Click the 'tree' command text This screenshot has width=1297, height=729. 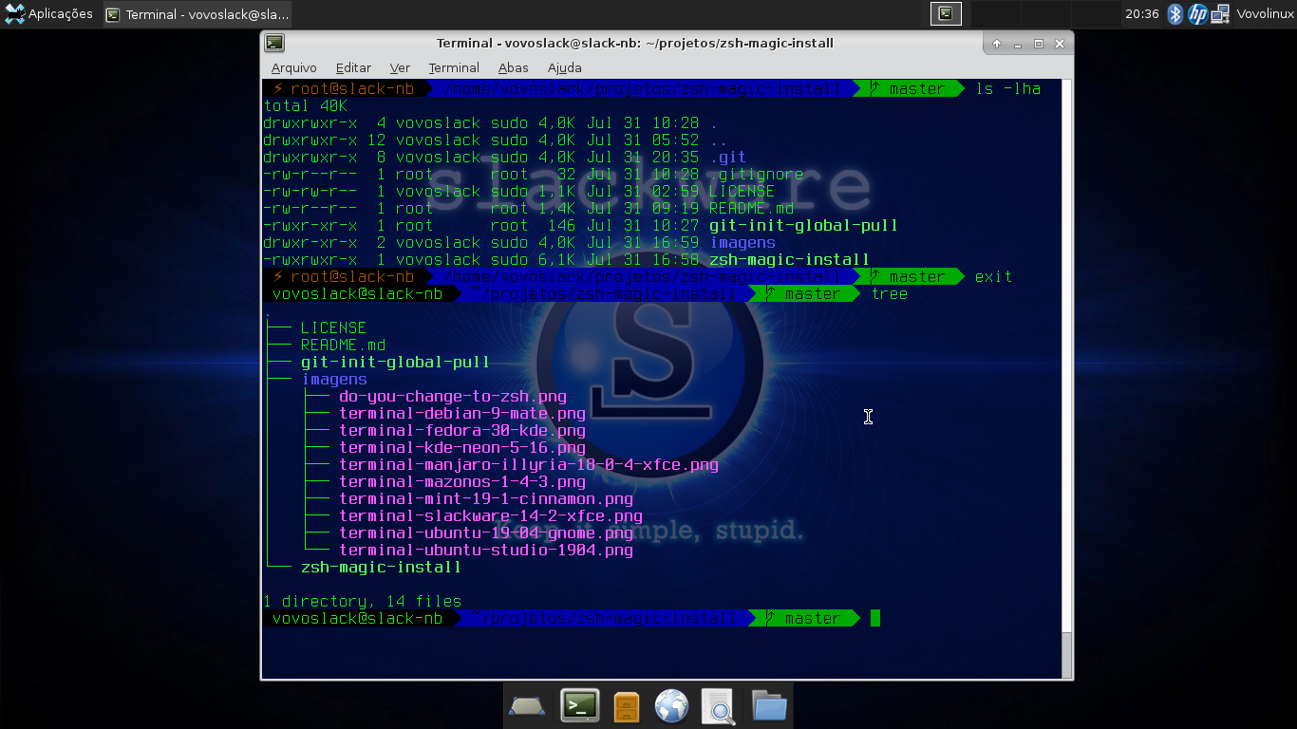890,294
